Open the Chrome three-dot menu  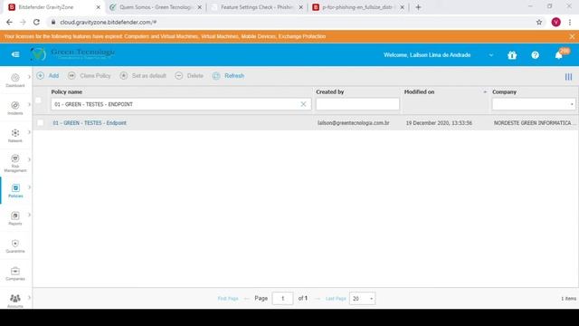pos(570,22)
